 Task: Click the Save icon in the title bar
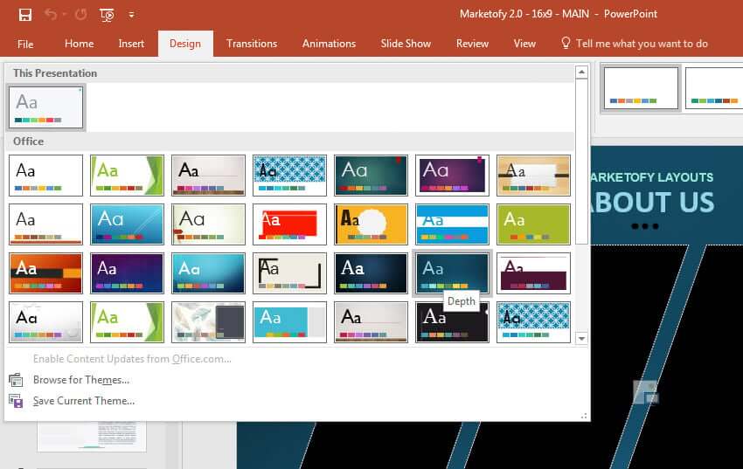click(x=24, y=15)
